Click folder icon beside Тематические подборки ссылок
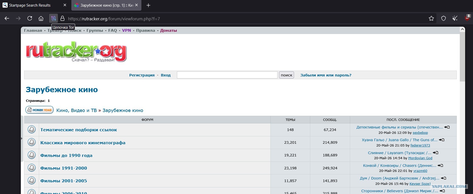 31,130
